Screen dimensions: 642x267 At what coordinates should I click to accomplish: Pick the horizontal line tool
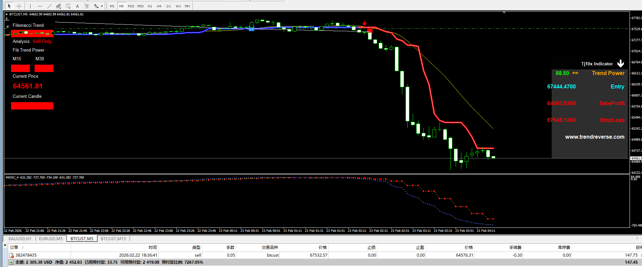pyautogui.click(x=40, y=6)
